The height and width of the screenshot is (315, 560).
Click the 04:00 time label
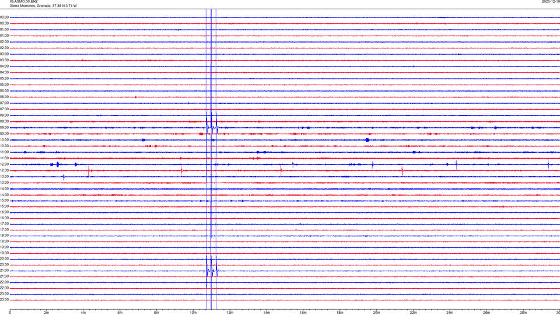(x=4, y=66)
